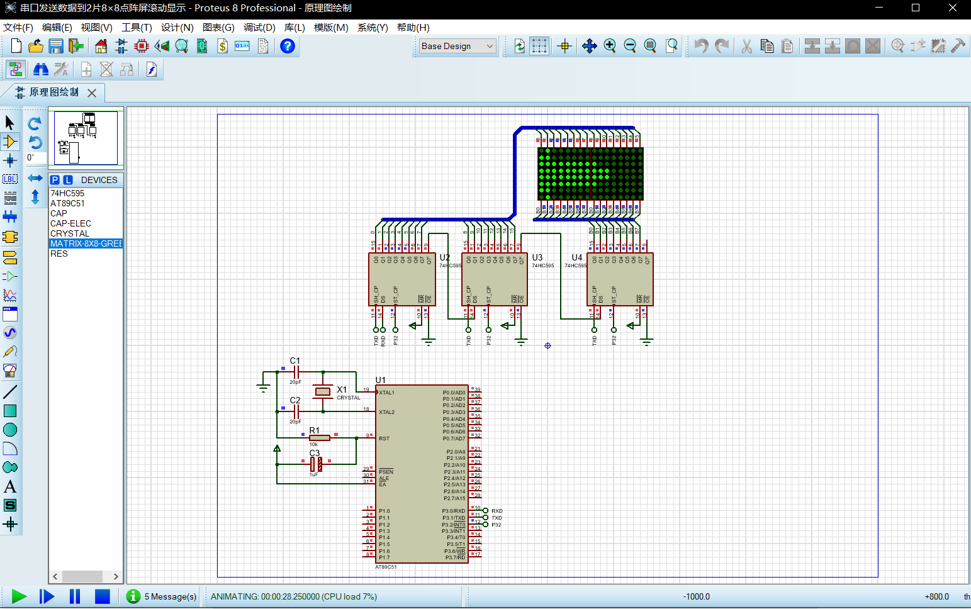Select the Device Pins tool
The height and width of the screenshot is (609, 971).
point(10,276)
